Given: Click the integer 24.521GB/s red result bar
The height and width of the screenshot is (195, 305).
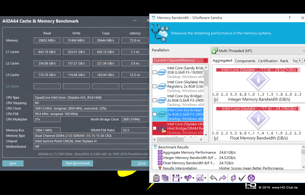Looking at the screenshot, I should tap(258, 70).
